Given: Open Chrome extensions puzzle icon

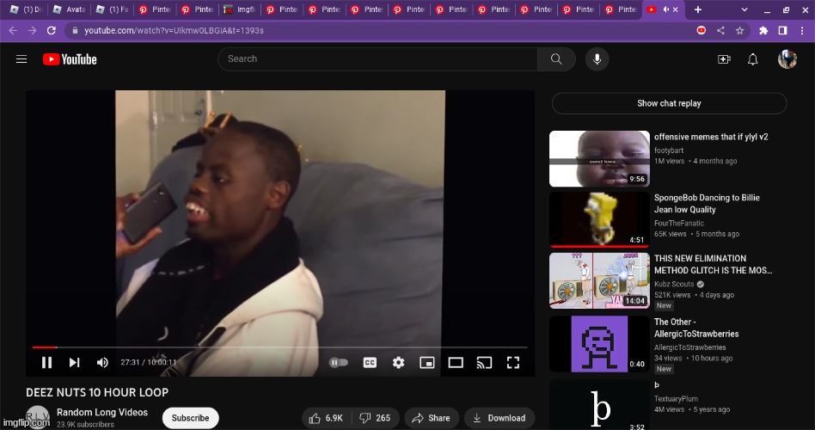Looking at the screenshot, I should click(x=763, y=31).
